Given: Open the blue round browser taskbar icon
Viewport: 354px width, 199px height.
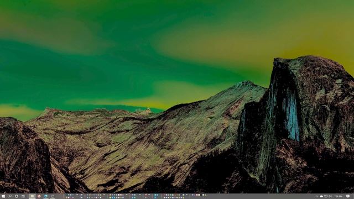Looking at the screenshot, I should click(x=46, y=196).
